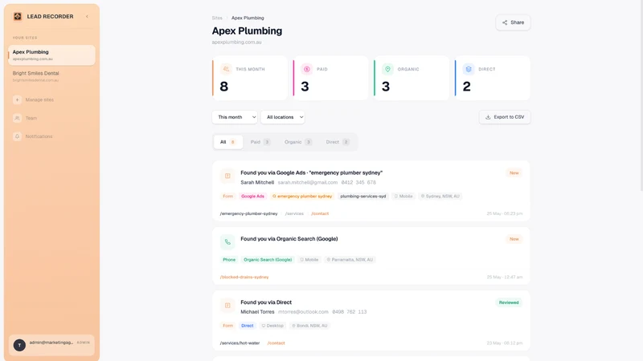Select the All leads tab
The image size is (643, 361).
[228, 142]
